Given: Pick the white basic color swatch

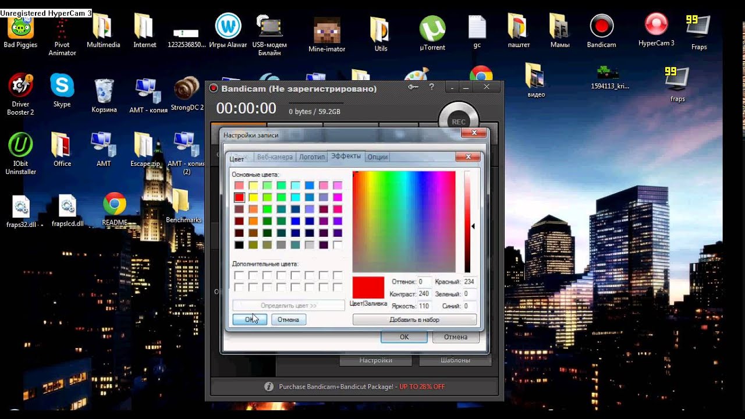Looking at the screenshot, I should pos(338,245).
